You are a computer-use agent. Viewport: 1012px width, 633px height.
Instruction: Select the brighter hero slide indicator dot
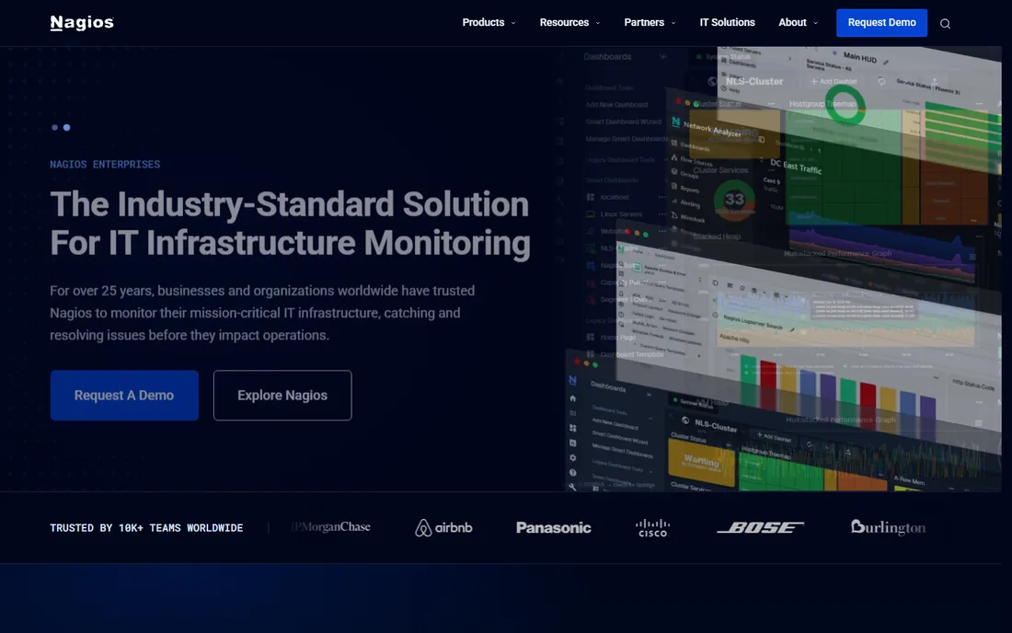pos(66,128)
